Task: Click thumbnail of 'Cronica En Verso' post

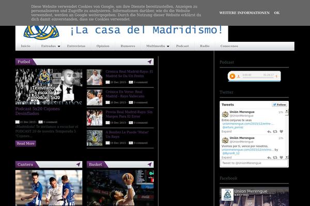Action: pyautogui.click(x=95, y=97)
